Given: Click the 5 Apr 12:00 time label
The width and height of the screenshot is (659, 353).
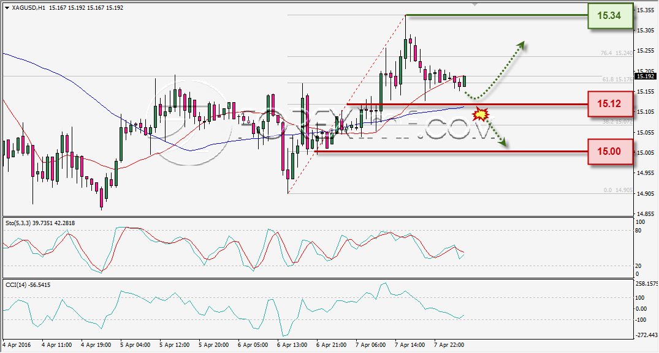Looking at the screenshot, I should [175, 345].
